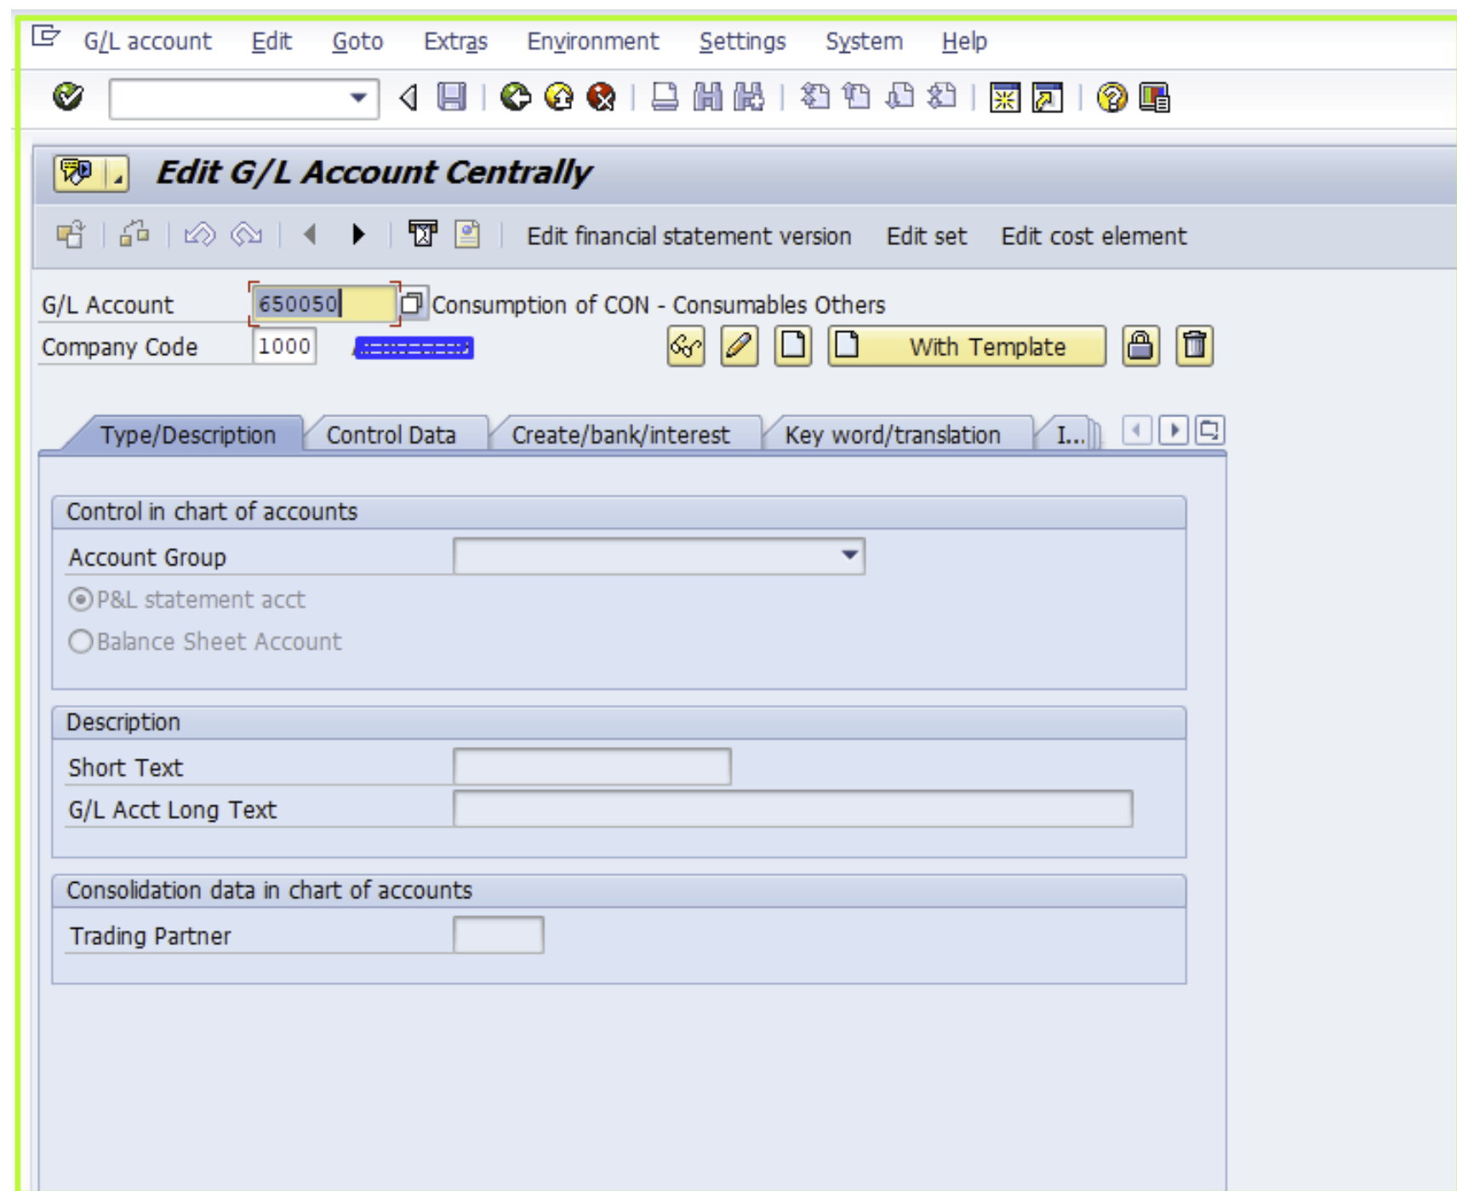Image resolution: width=1457 pixels, height=1191 pixels.
Task: Click the green checkmark Enter icon
Action: 68,97
